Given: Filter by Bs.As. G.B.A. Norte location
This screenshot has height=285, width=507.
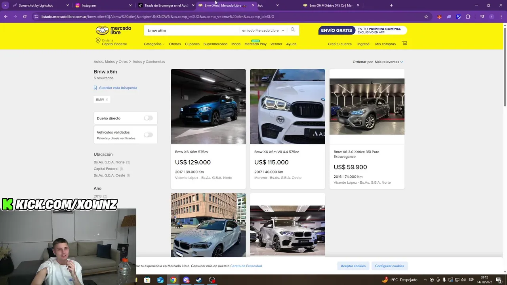Looking at the screenshot, I should [109, 162].
